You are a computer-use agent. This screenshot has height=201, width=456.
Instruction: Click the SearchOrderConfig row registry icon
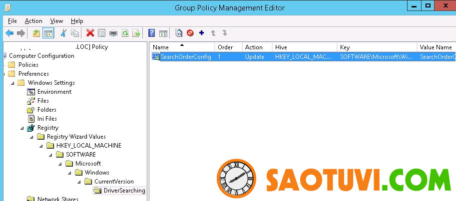click(156, 57)
